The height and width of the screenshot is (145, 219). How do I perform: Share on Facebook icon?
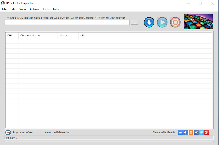[186, 132]
